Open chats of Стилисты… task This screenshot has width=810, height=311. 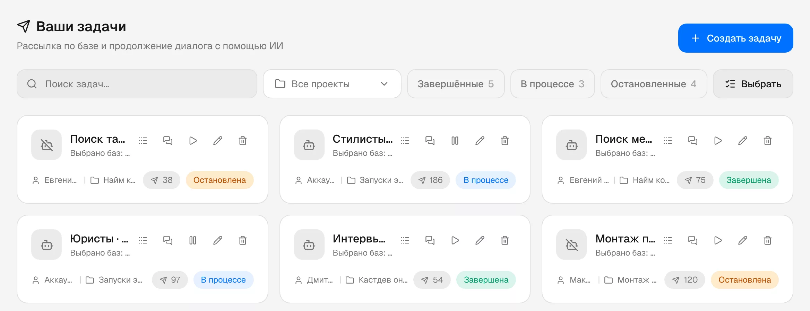click(430, 141)
